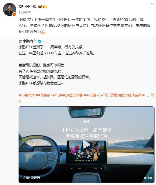
Task: Click the 2184次观看 view count
Action: click(32, 178)
